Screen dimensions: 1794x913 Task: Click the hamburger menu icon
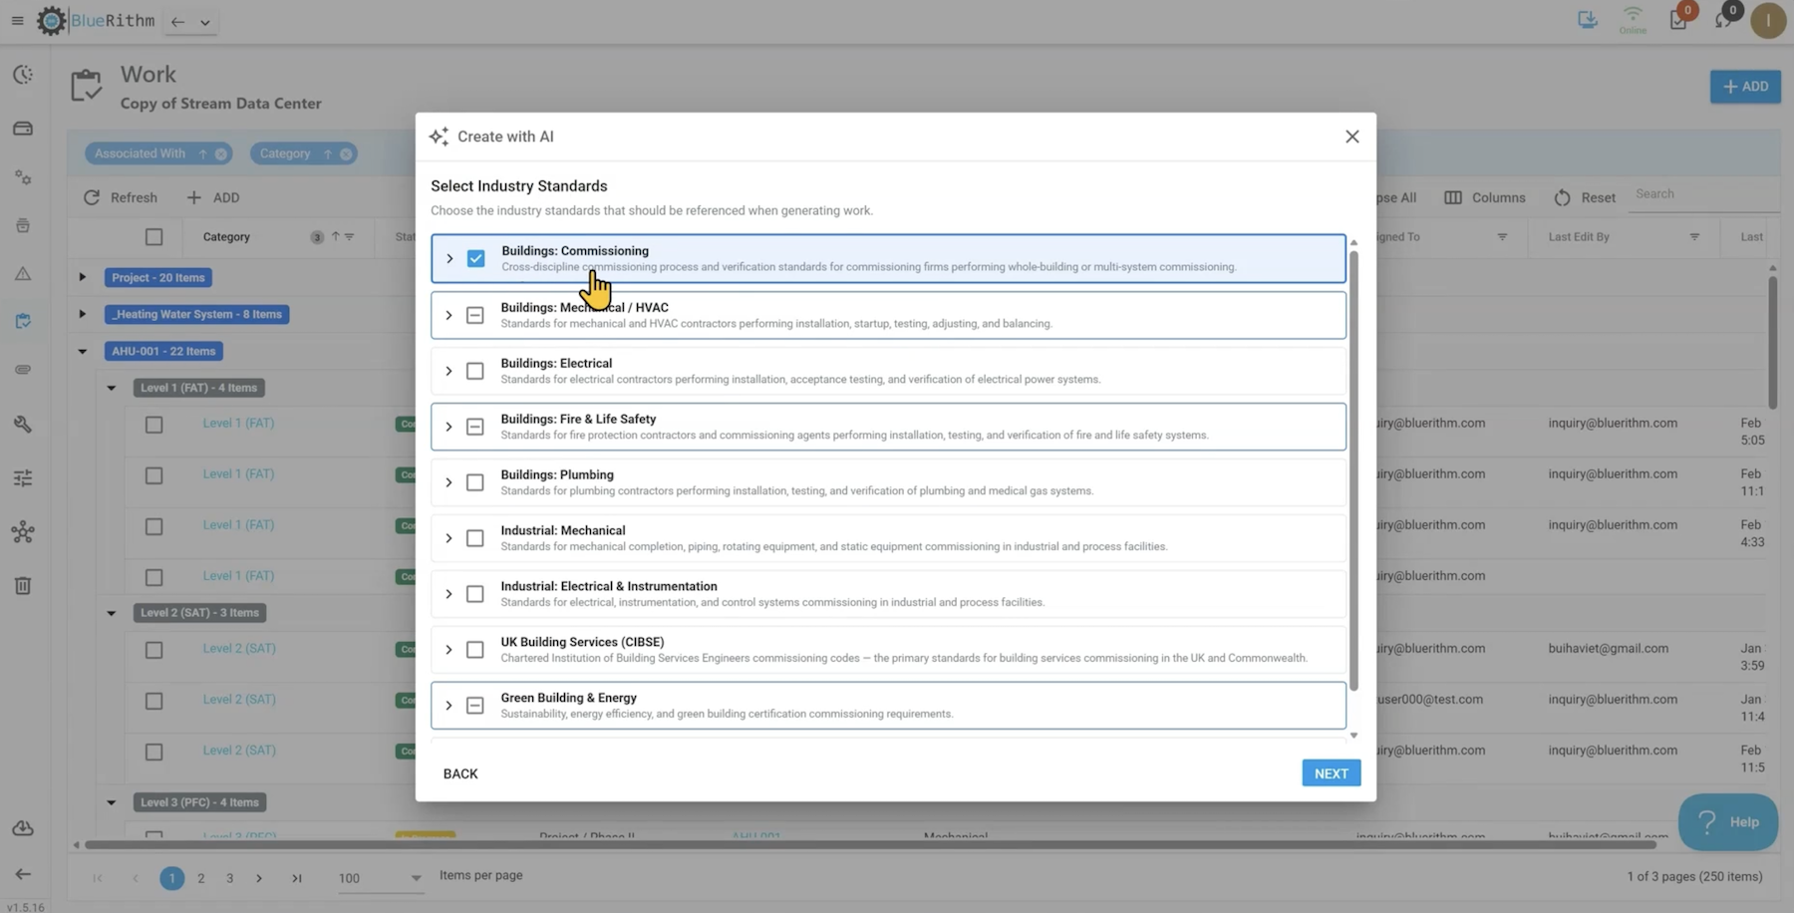click(17, 21)
